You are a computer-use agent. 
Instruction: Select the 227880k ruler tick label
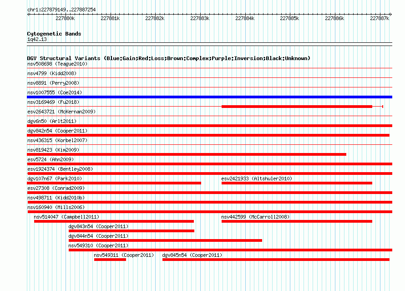pyautogui.click(x=65, y=18)
